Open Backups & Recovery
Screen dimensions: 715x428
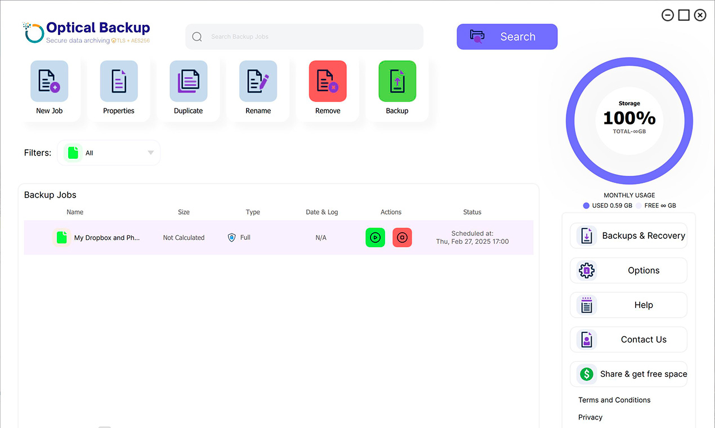[x=629, y=236]
